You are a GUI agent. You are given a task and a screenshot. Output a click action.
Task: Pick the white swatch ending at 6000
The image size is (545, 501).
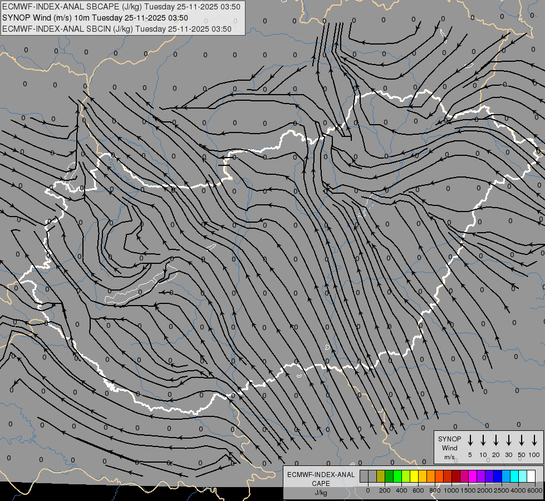click(x=531, y=476)
